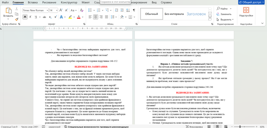The image size is (267, 128).
Task: Click the Sort A-Z icon
Action: [127, 10]
